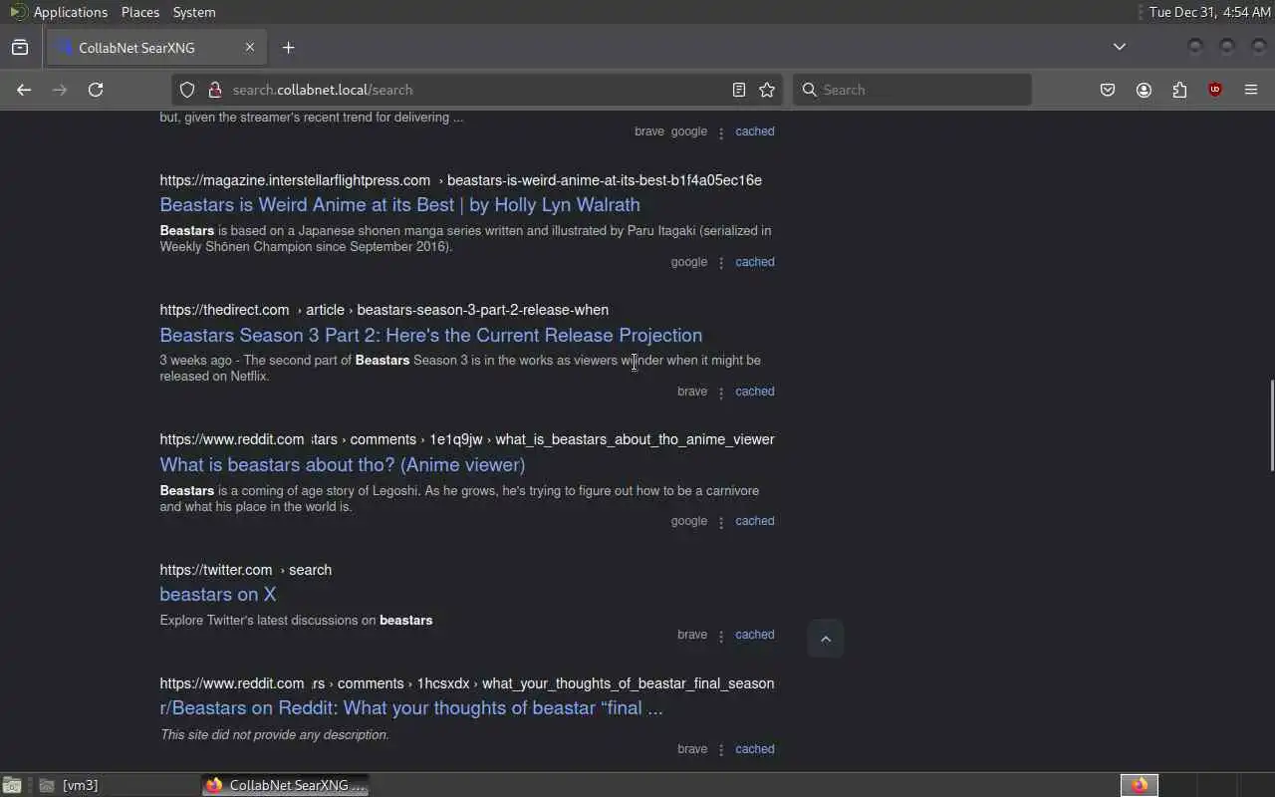The width and height of the screenshot is (1275, 797).
Task: Click the shield tracking protection icon
Action: tap(186, 90)
